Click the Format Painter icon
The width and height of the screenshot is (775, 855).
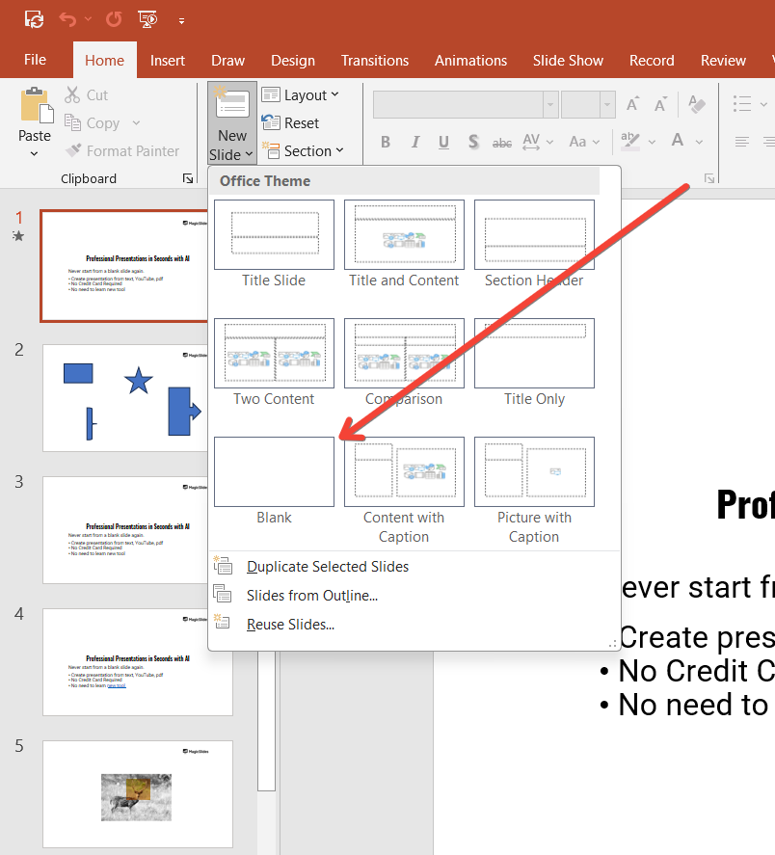click(73, 150)
